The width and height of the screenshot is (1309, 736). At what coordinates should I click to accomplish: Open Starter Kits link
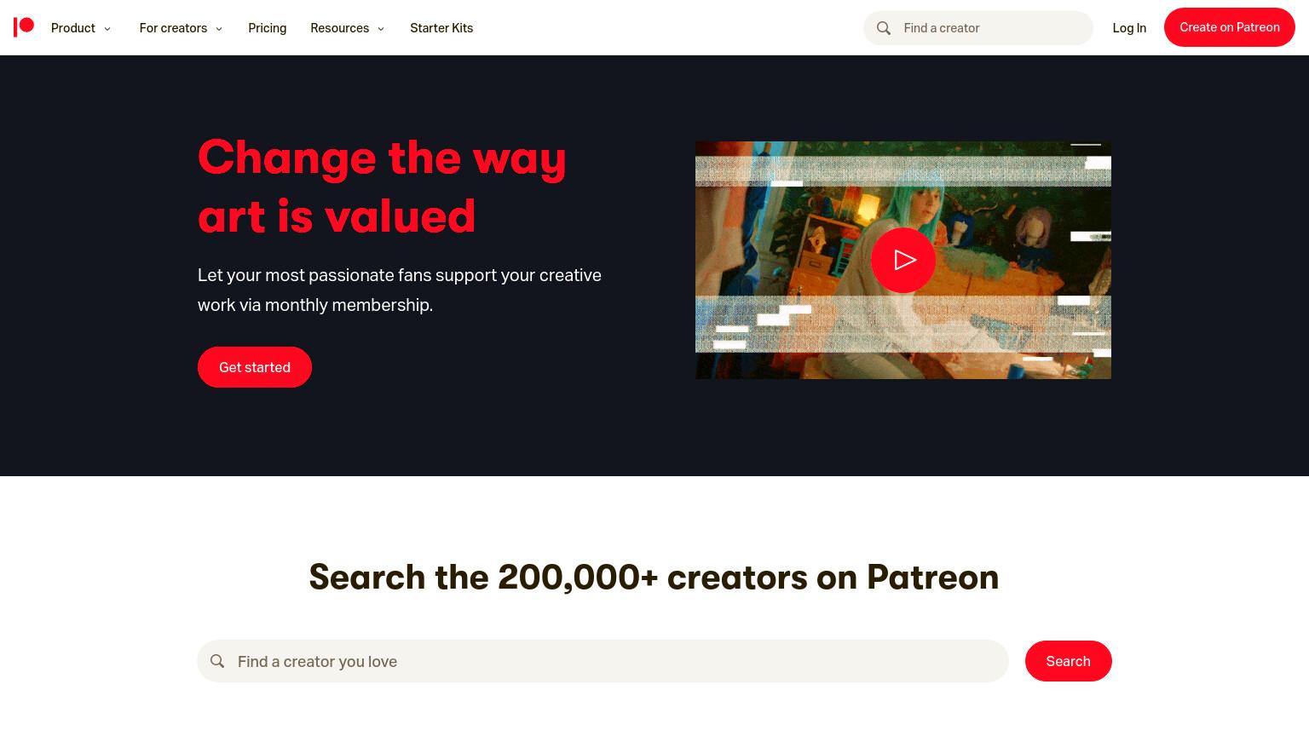[441, 28]
